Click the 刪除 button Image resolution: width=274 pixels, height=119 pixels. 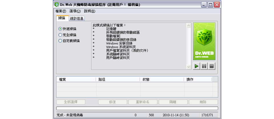(x=203, y=102)
